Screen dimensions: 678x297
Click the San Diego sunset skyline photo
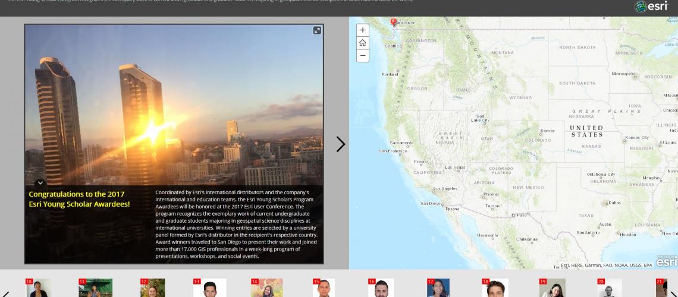pyautogui.click(x=174, y=105)
